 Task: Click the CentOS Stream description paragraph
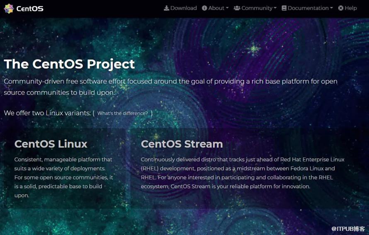[243, 173]
